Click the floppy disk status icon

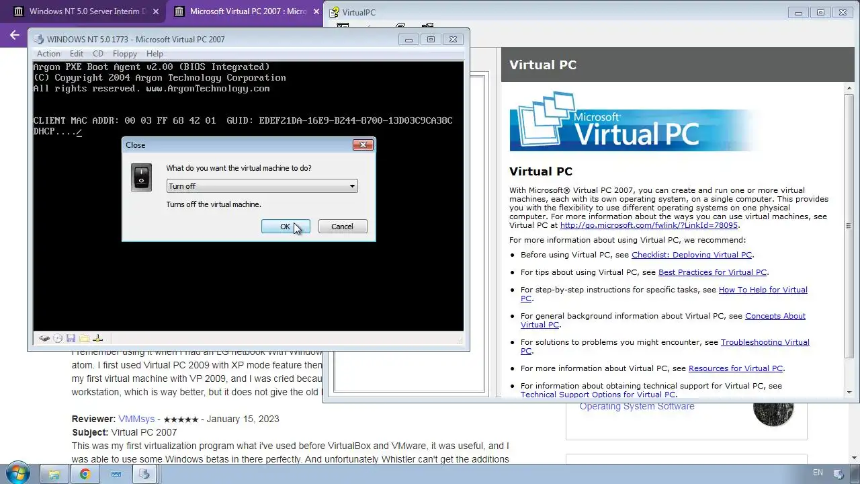(71, 339)
